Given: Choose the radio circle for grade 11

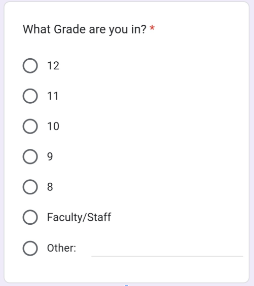Looking at the screenshot, I should [30, 96].
